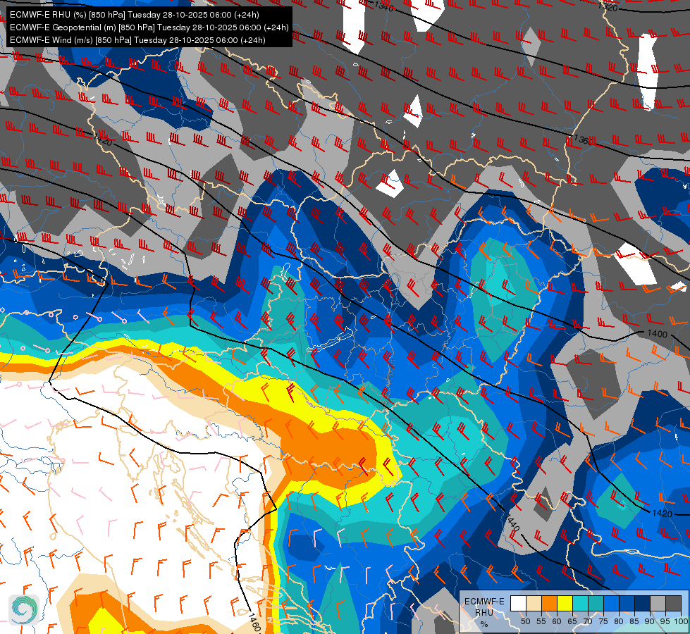Click the ECMWF-E Wind (m/s) title line

pyautogui.click(x=137, y=40)
